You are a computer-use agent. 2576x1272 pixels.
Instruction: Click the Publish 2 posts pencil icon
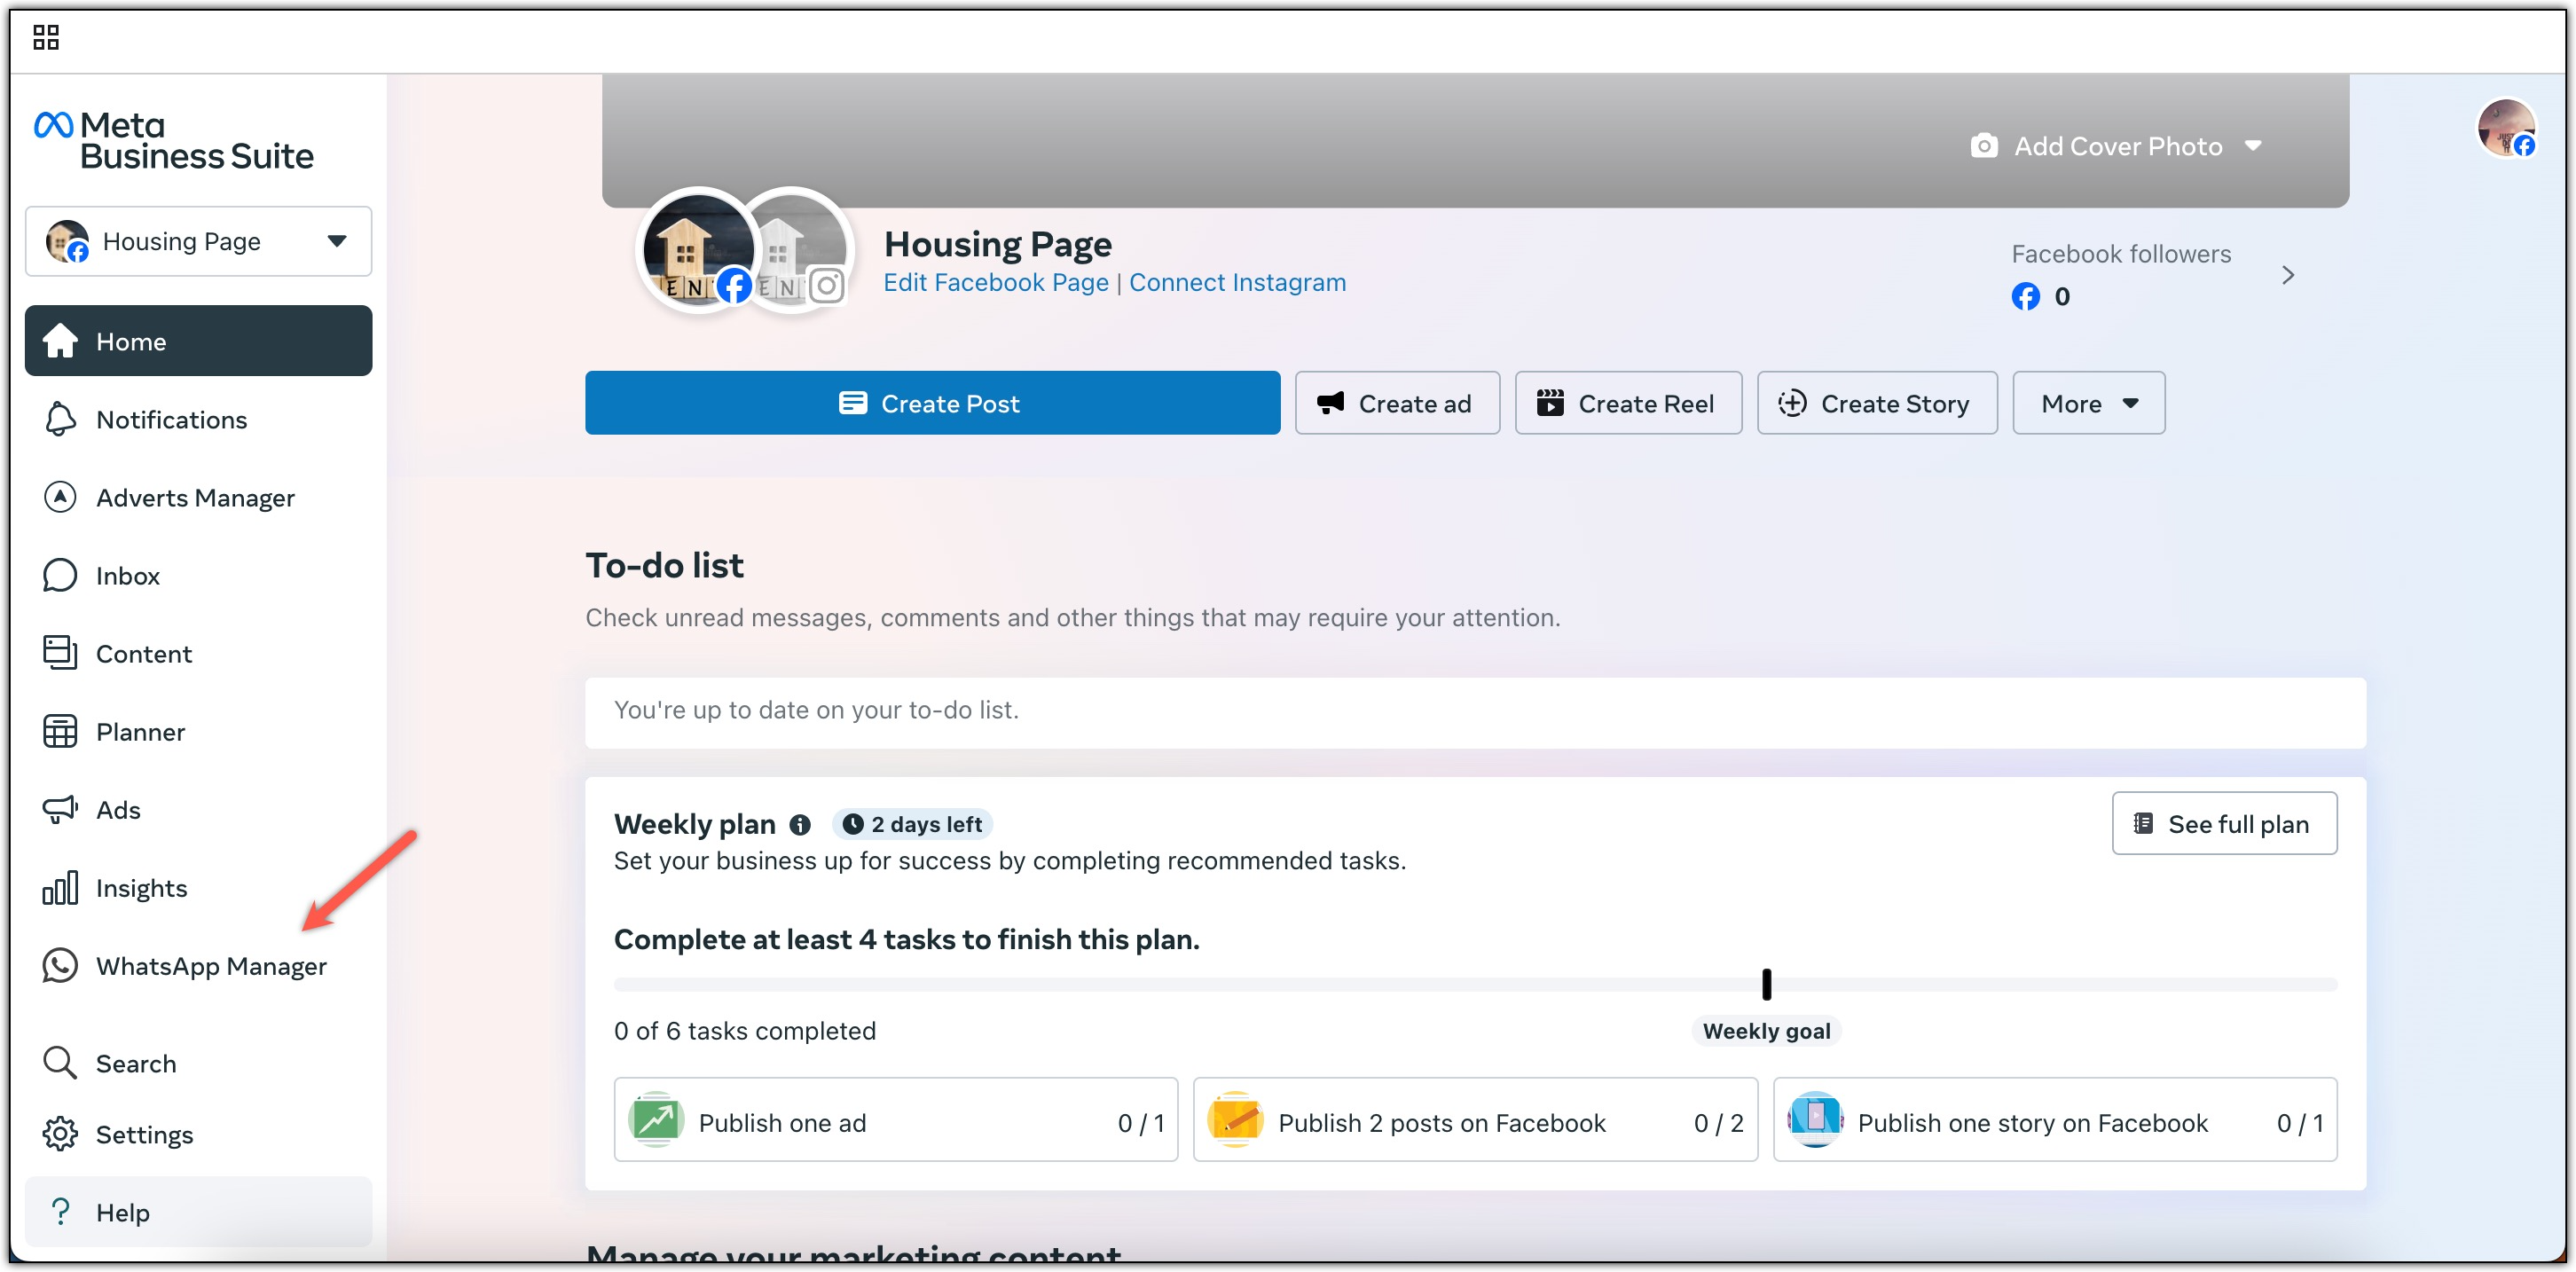(x=1235, y=1119)
